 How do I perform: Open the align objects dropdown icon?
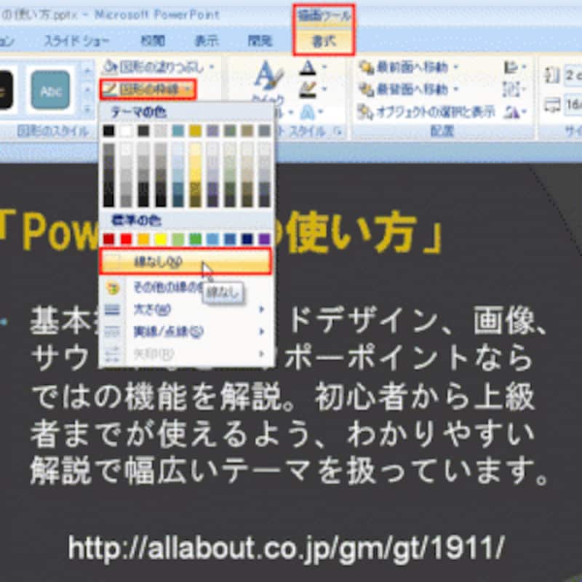514,68
